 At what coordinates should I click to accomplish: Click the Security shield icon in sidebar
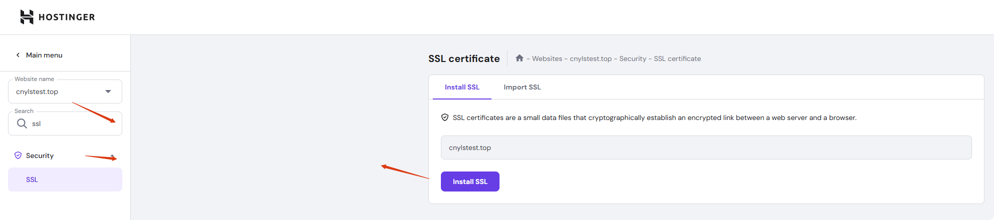pyautogui.click(x=18, y=155)
